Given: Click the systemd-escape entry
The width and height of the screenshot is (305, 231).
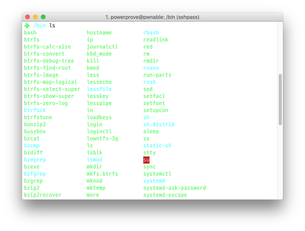Looking at the screenshot, I should point(165,195).
